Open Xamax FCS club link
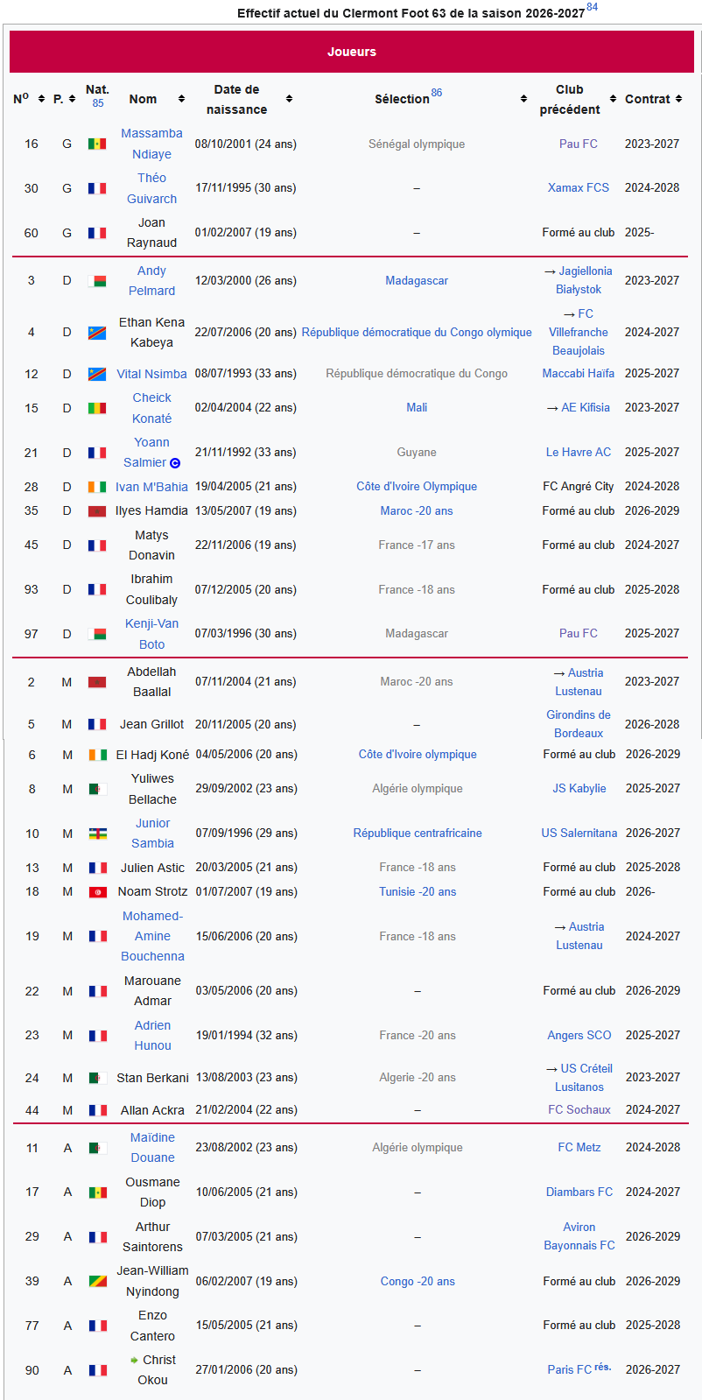The width and height of the screenshot is (702, 1400). point(579,188)
